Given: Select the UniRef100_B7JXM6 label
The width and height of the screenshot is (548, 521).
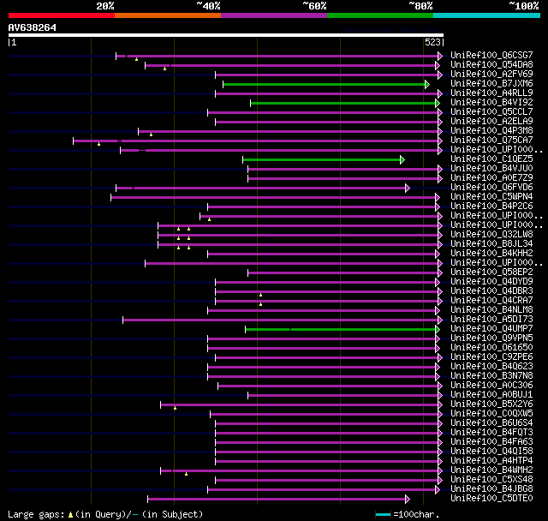Looking at the screenshot, I should (491, 84).
